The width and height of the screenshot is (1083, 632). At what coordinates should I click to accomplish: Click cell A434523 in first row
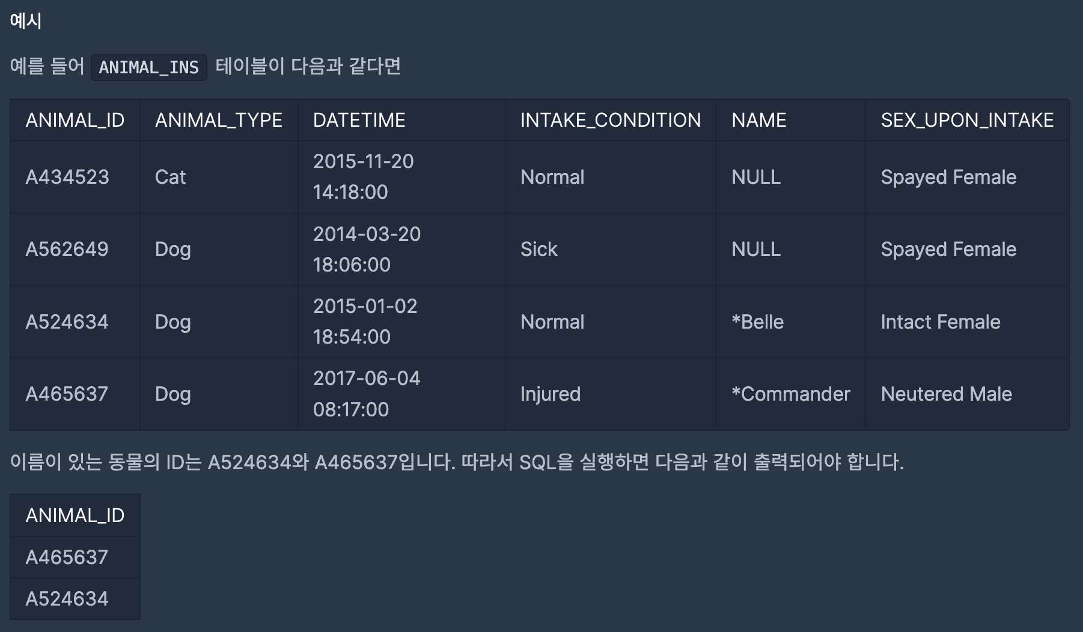75,177
